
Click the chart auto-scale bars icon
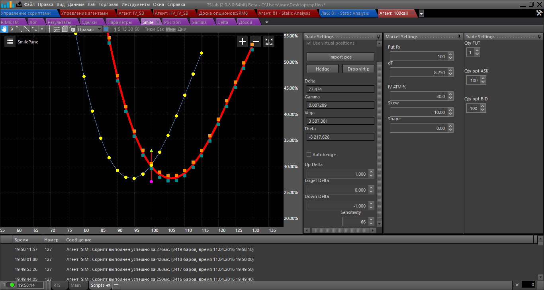coord(269,41)
